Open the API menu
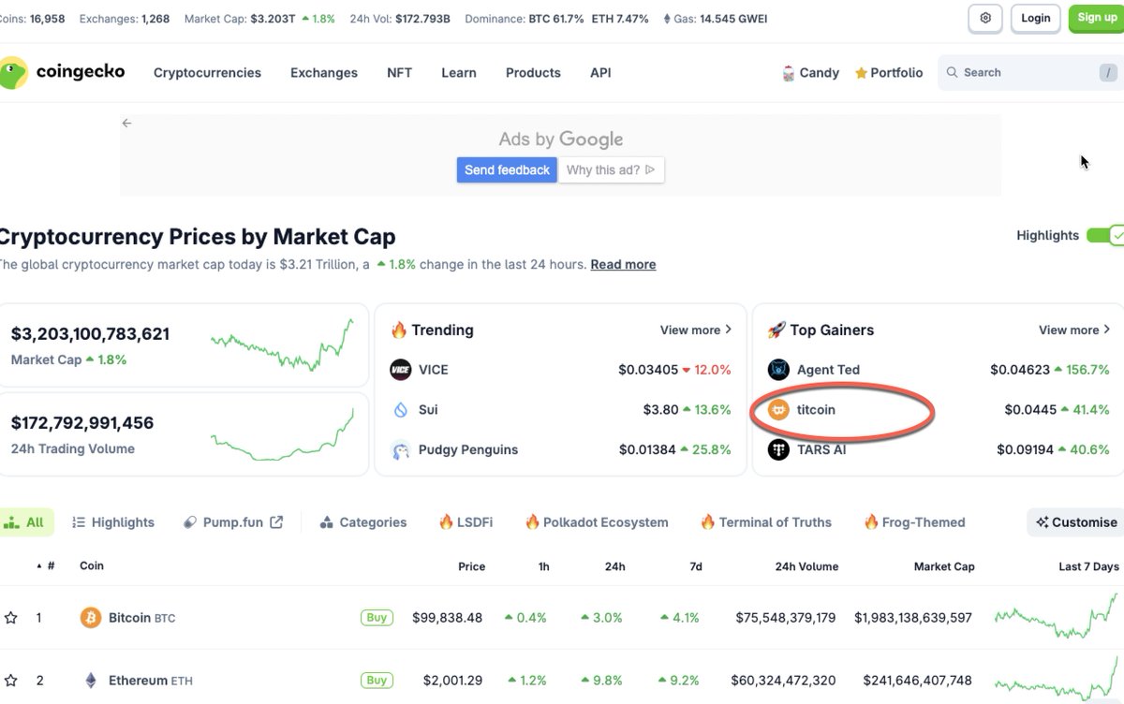 point(600,72)
